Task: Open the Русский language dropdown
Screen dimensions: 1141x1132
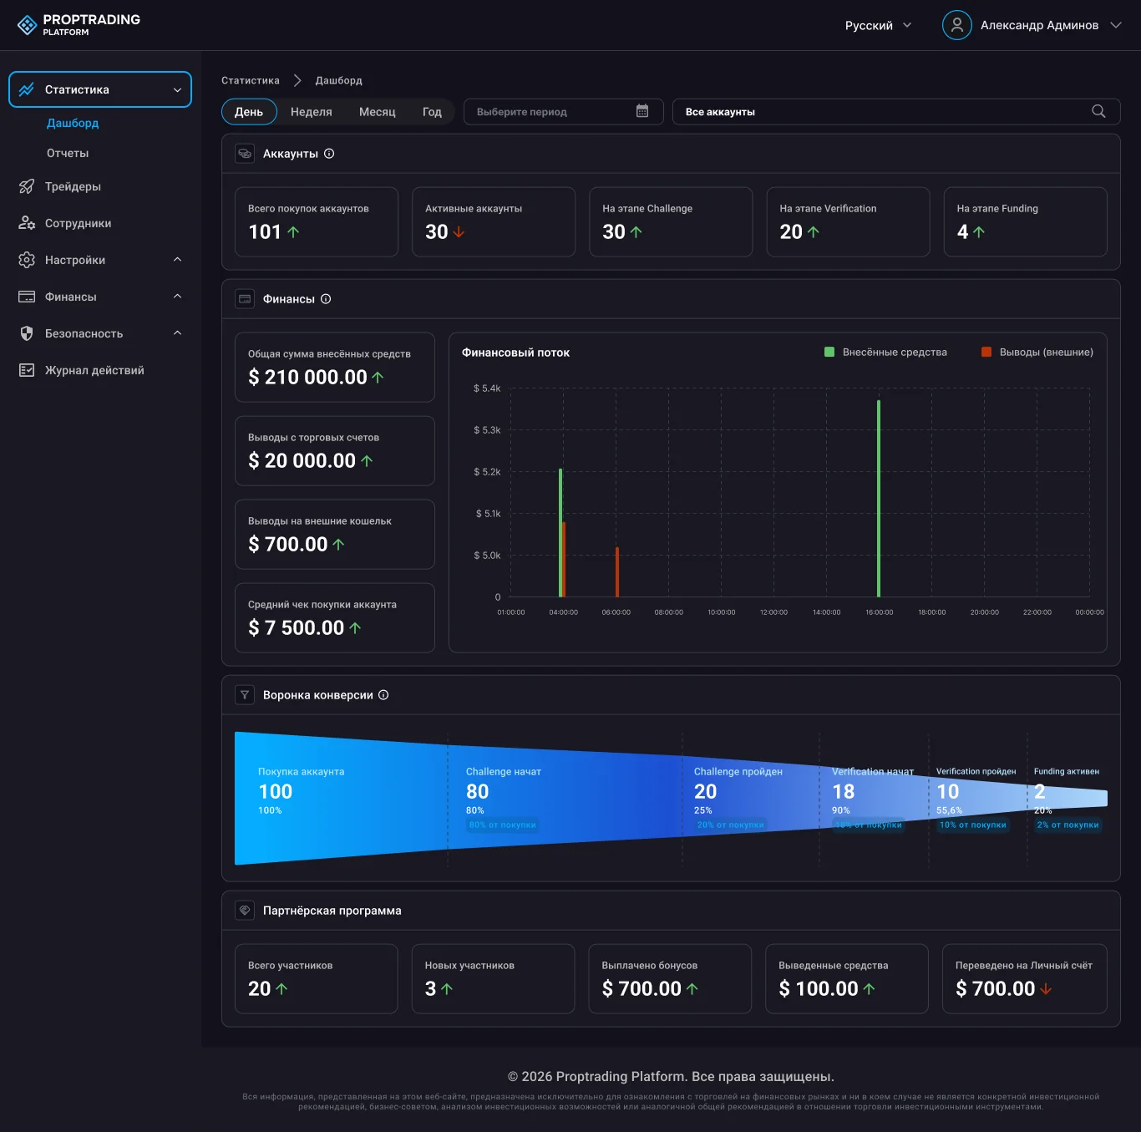Action: pyautogui.click(x=878, y=25)
